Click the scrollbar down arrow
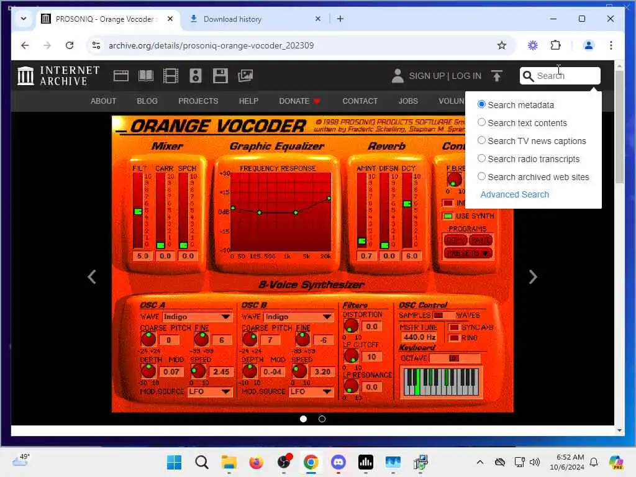 click(x=619, y=430)
